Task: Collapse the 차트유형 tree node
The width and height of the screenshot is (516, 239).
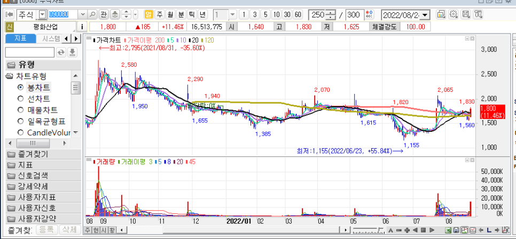Action: pos(9,77)
